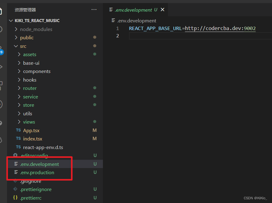The height and width of the screenshot is (203, 272).
Task: Place cursor on empty editor line 2
Action: click(200, 36)
